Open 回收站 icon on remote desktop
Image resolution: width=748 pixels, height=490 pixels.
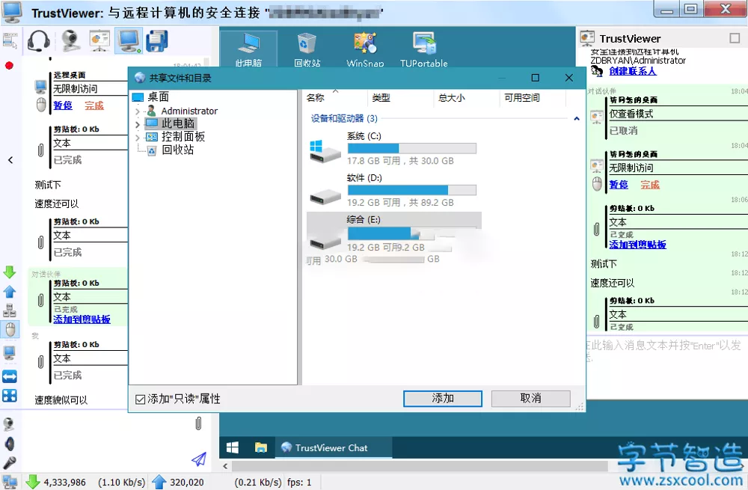307,49
